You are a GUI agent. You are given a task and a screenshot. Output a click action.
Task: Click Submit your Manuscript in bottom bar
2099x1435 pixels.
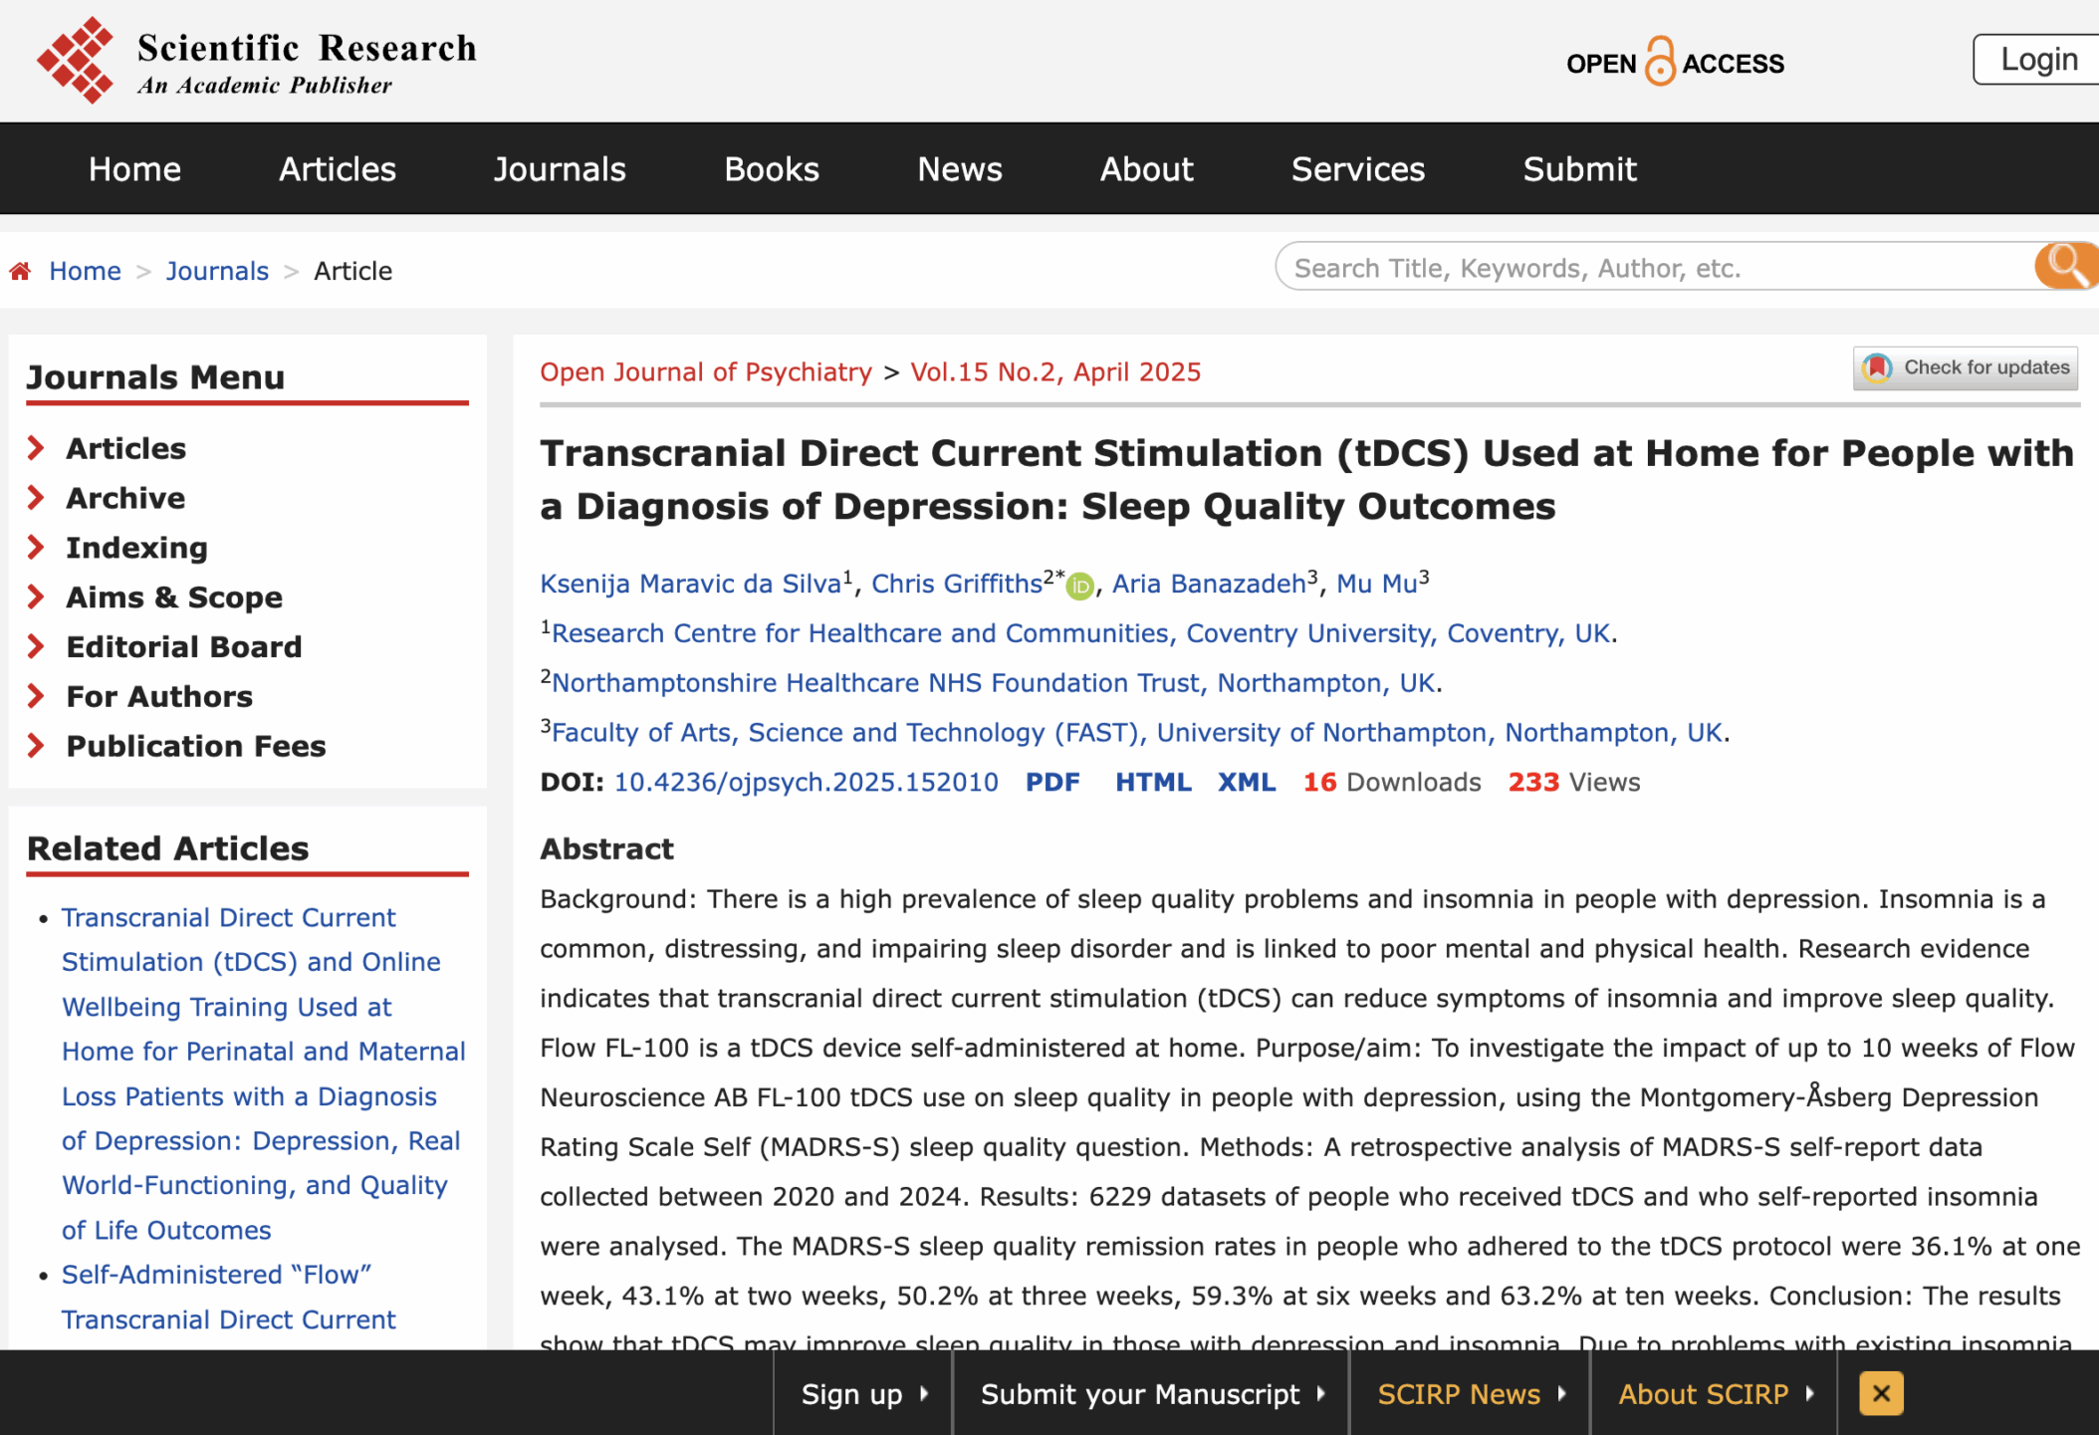click(1140, 1394)
